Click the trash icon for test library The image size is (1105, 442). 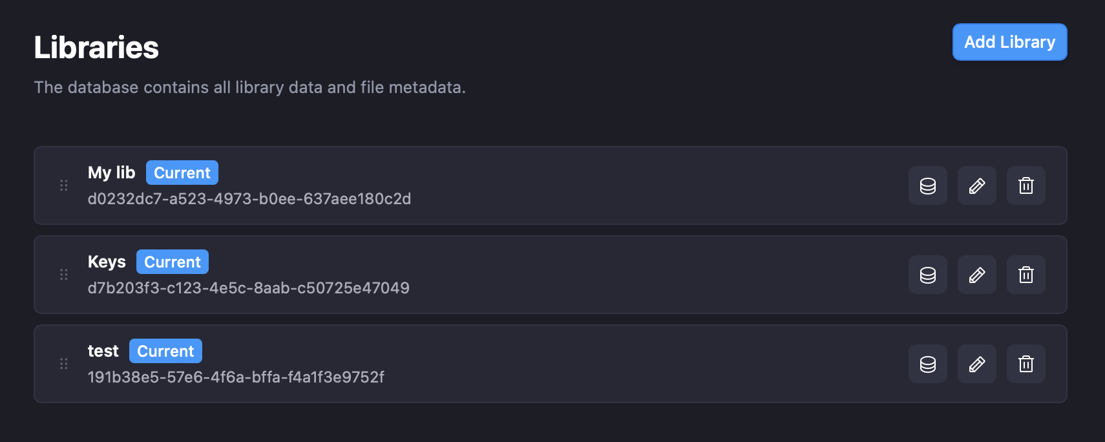pyautogui.click(x=1026, y=364)
